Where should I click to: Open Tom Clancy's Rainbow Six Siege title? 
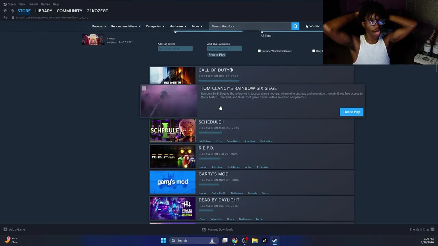click(239, 88)
